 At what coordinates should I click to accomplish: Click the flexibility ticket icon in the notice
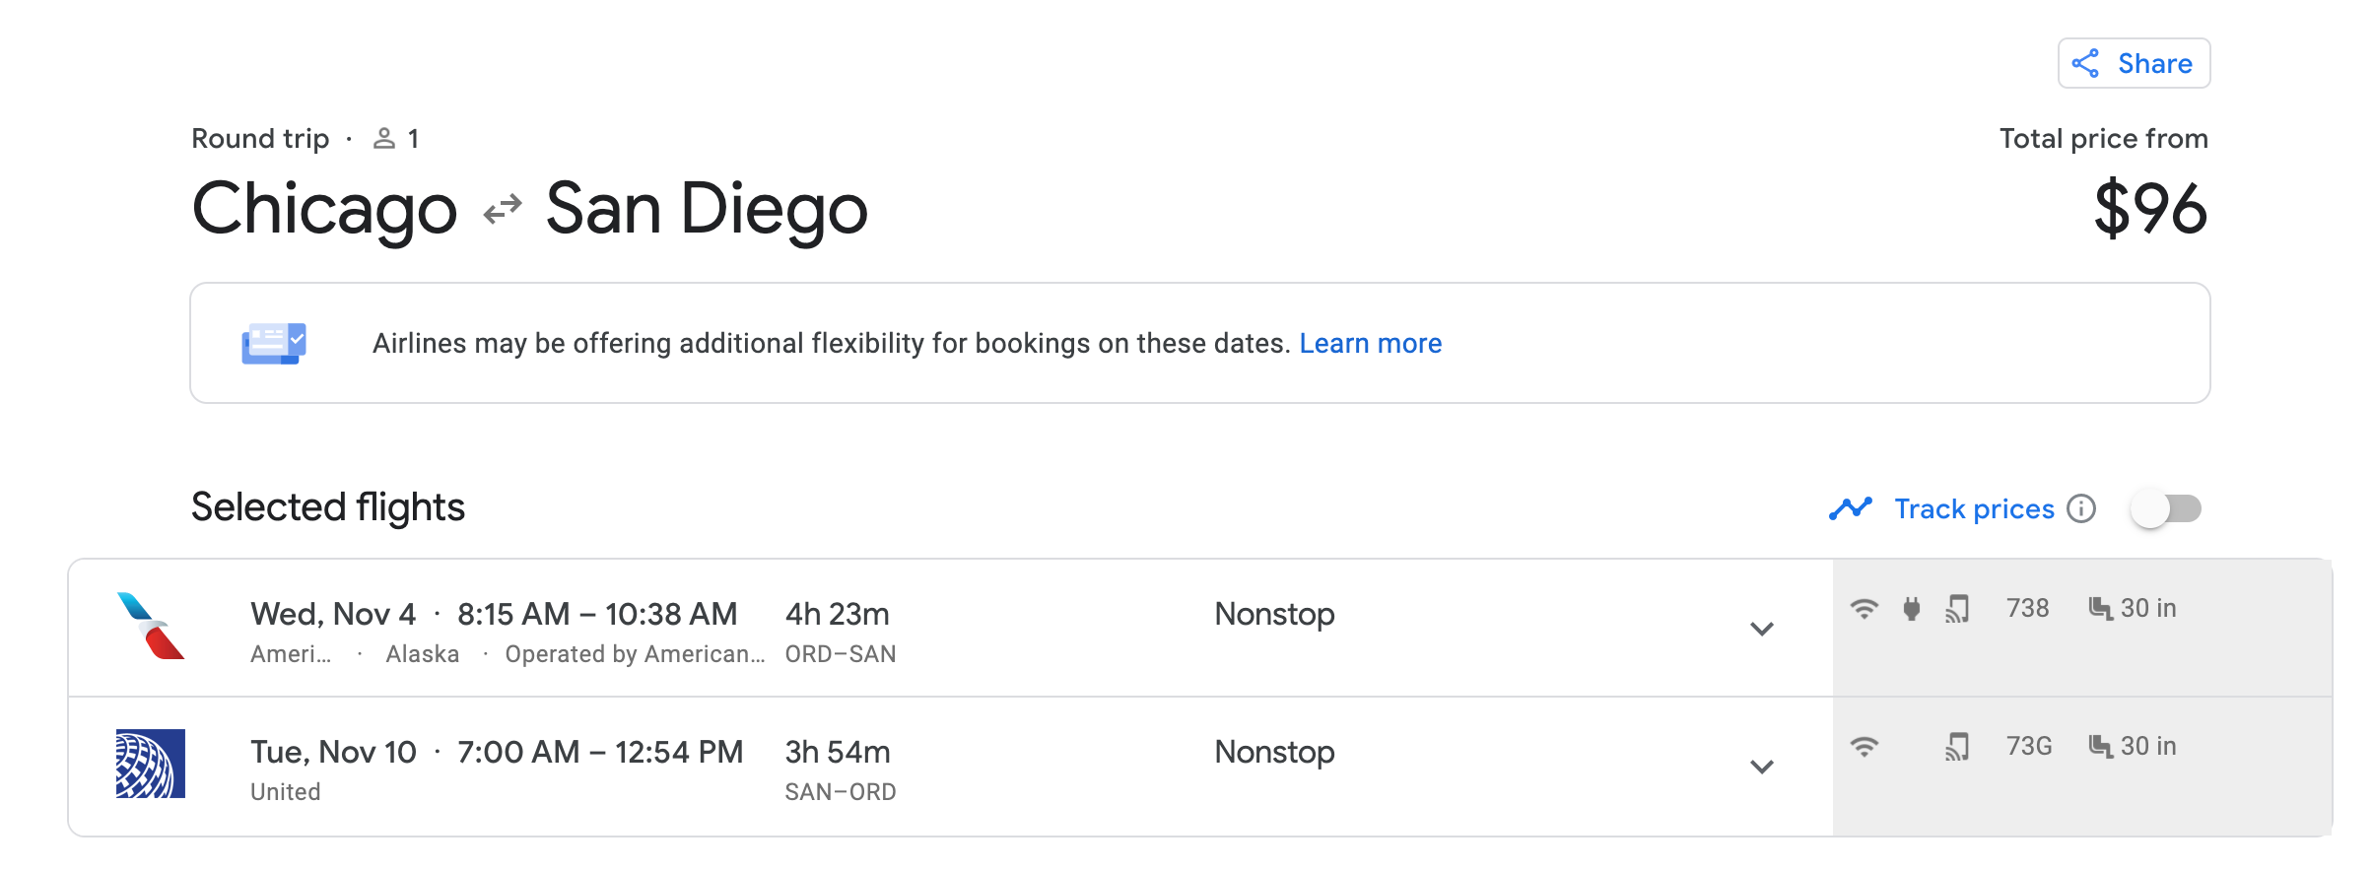tap(274, 343)
